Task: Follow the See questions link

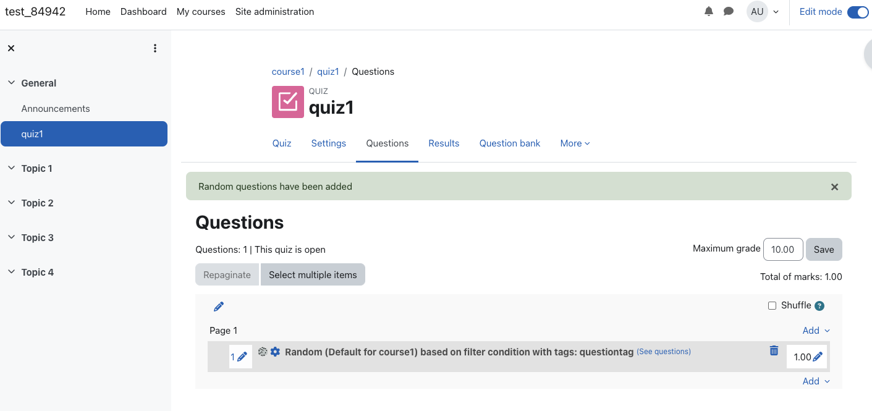Action: 664,352
